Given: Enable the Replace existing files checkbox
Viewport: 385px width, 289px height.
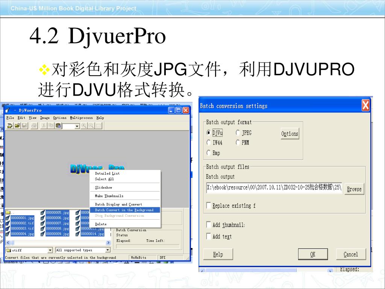Looking at the screenshot, I should click(209, 205).
